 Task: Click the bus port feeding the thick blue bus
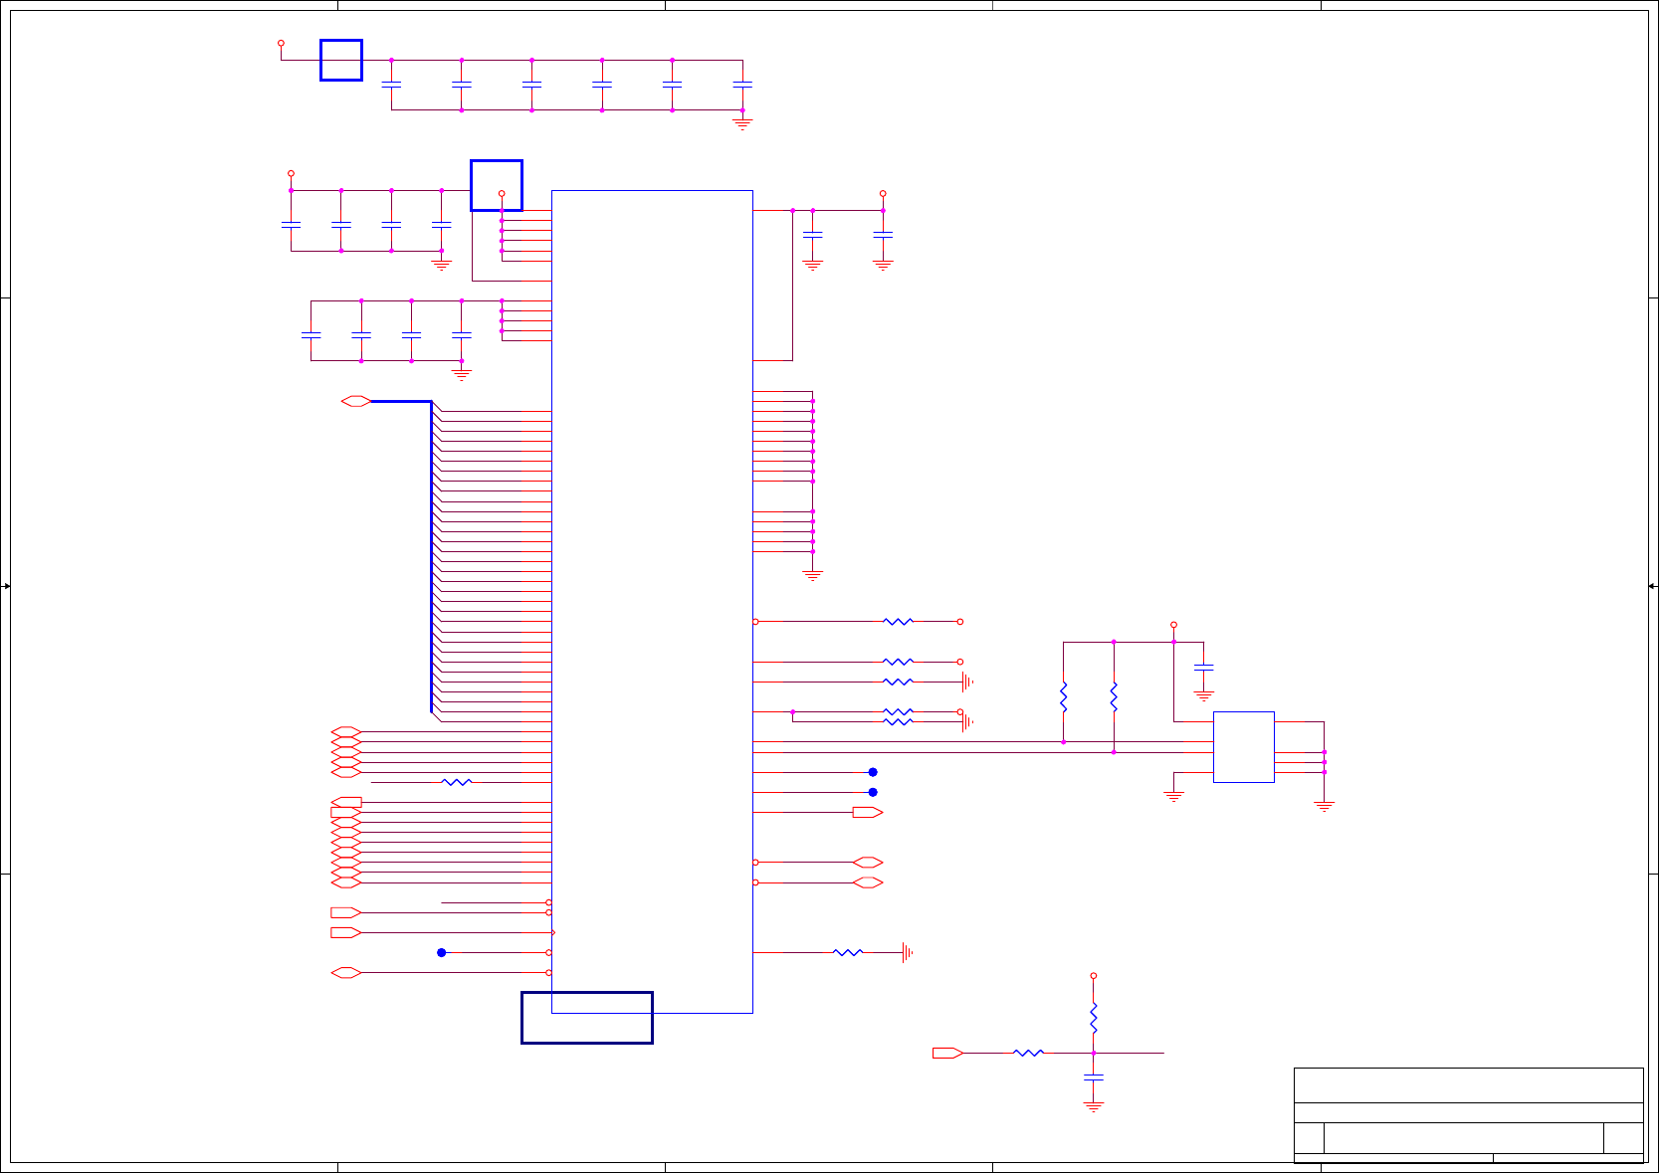(x=356, y=401)
